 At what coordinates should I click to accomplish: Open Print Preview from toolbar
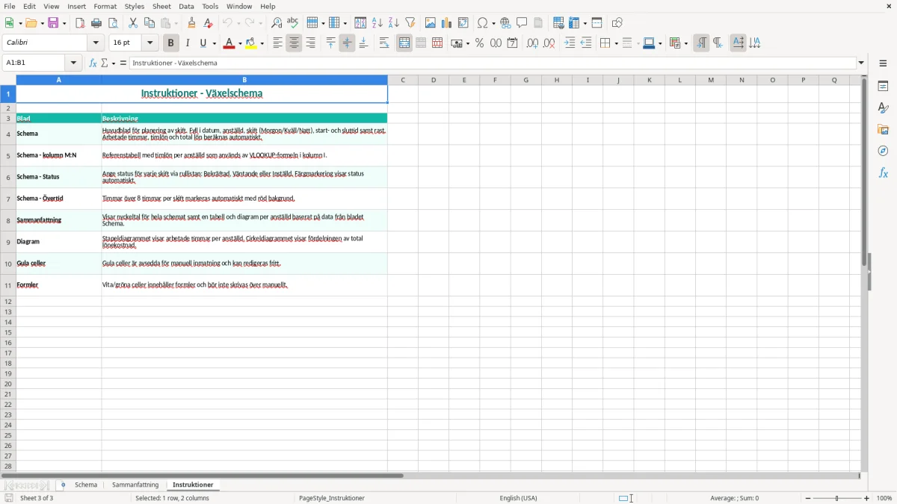click(113, 23)
